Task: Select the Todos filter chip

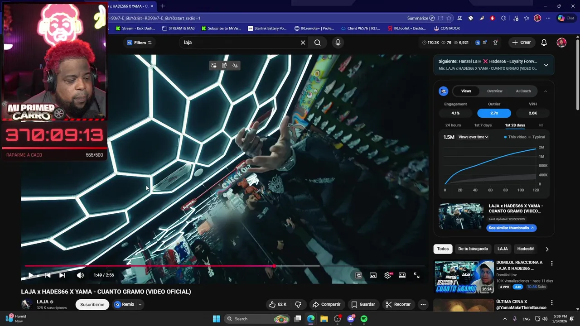Action: click(x=443, y=249)
